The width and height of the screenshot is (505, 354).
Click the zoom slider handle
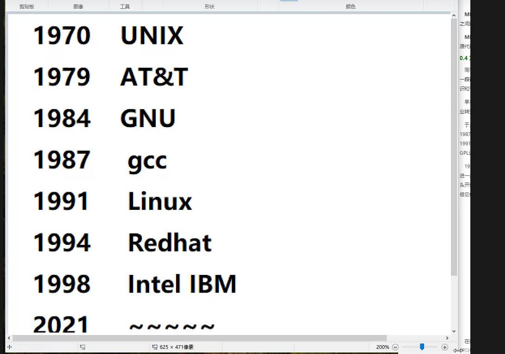422,347
